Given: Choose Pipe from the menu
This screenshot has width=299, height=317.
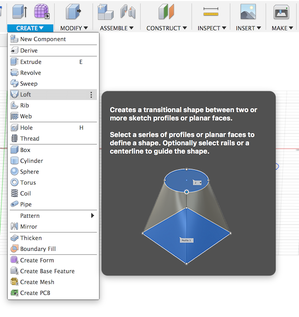Looking at the screenshot, I should tap(53, 204).
